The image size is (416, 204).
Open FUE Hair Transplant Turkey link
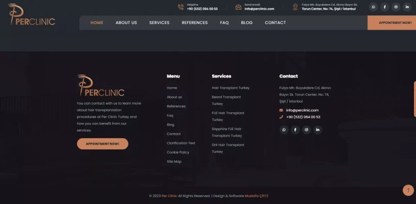(x=228, y=116)
